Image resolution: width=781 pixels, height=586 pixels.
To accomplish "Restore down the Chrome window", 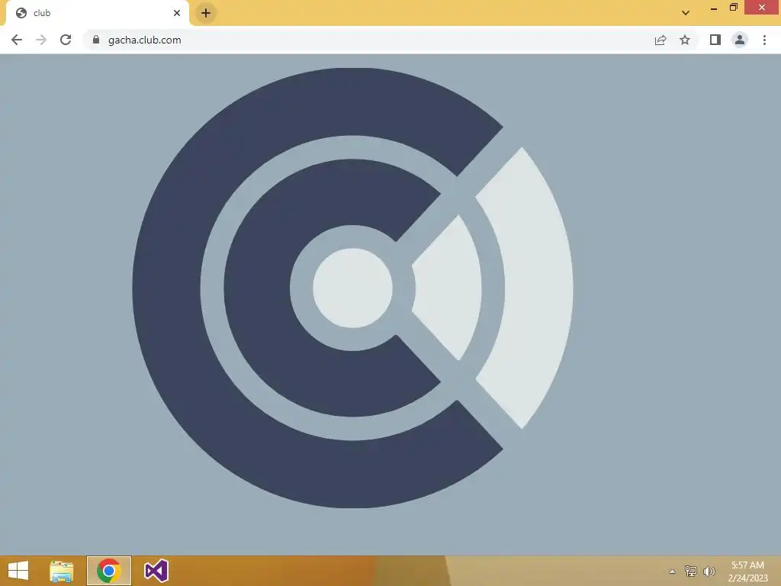I will 733,8.
